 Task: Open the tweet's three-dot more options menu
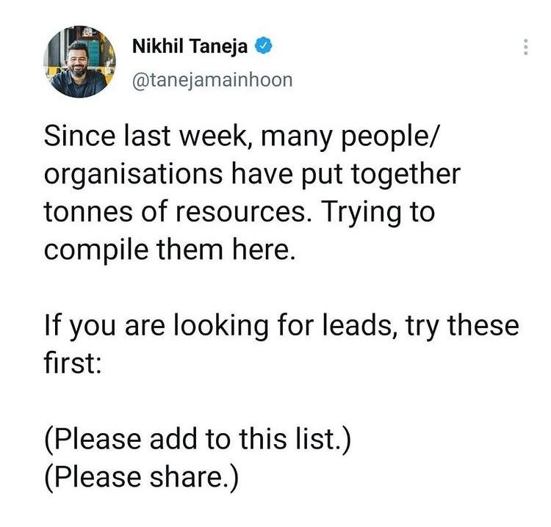526,47
